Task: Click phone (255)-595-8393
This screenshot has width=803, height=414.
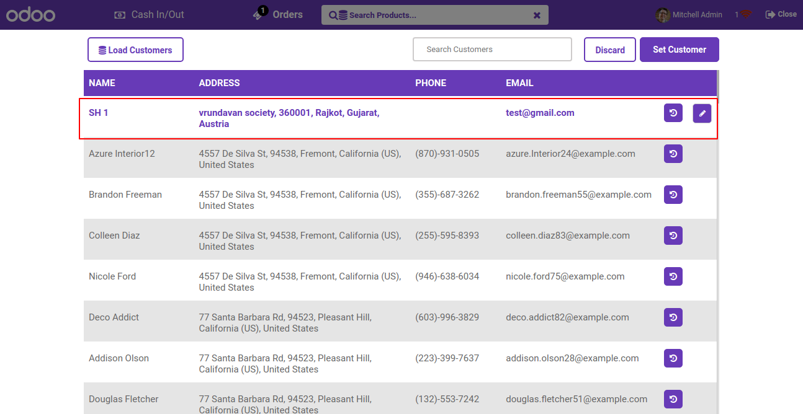Action: tap(447, 236)
